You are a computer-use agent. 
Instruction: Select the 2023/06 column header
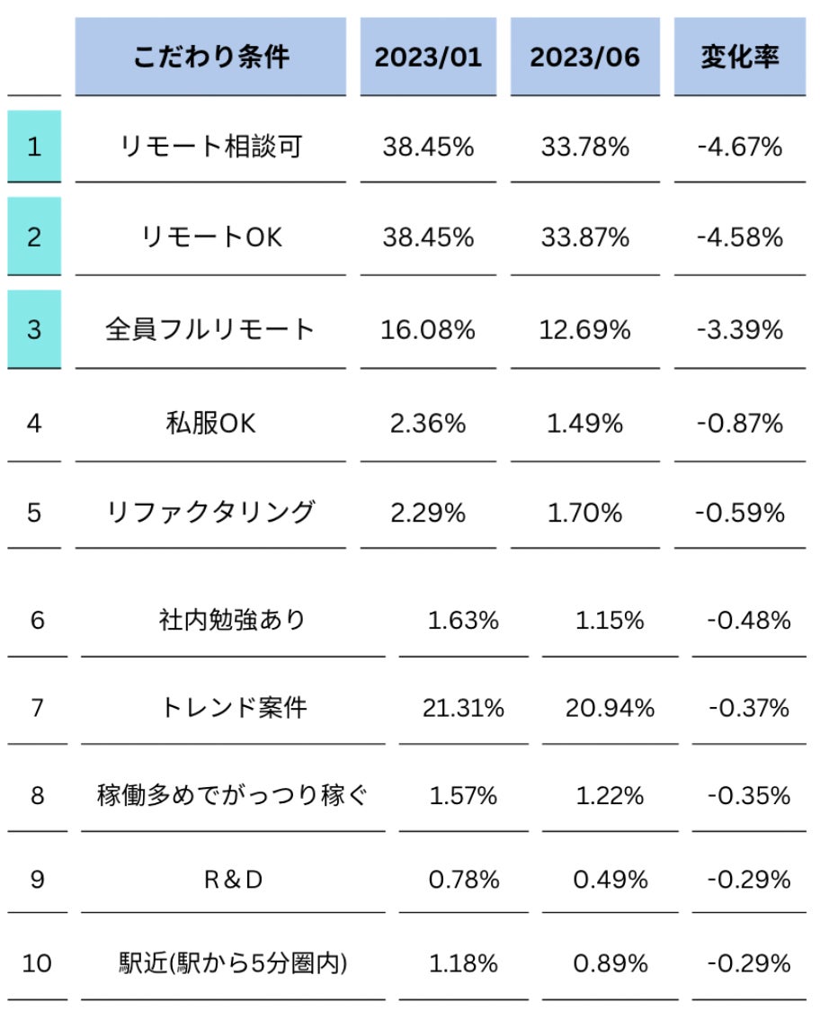pos(584,57)
